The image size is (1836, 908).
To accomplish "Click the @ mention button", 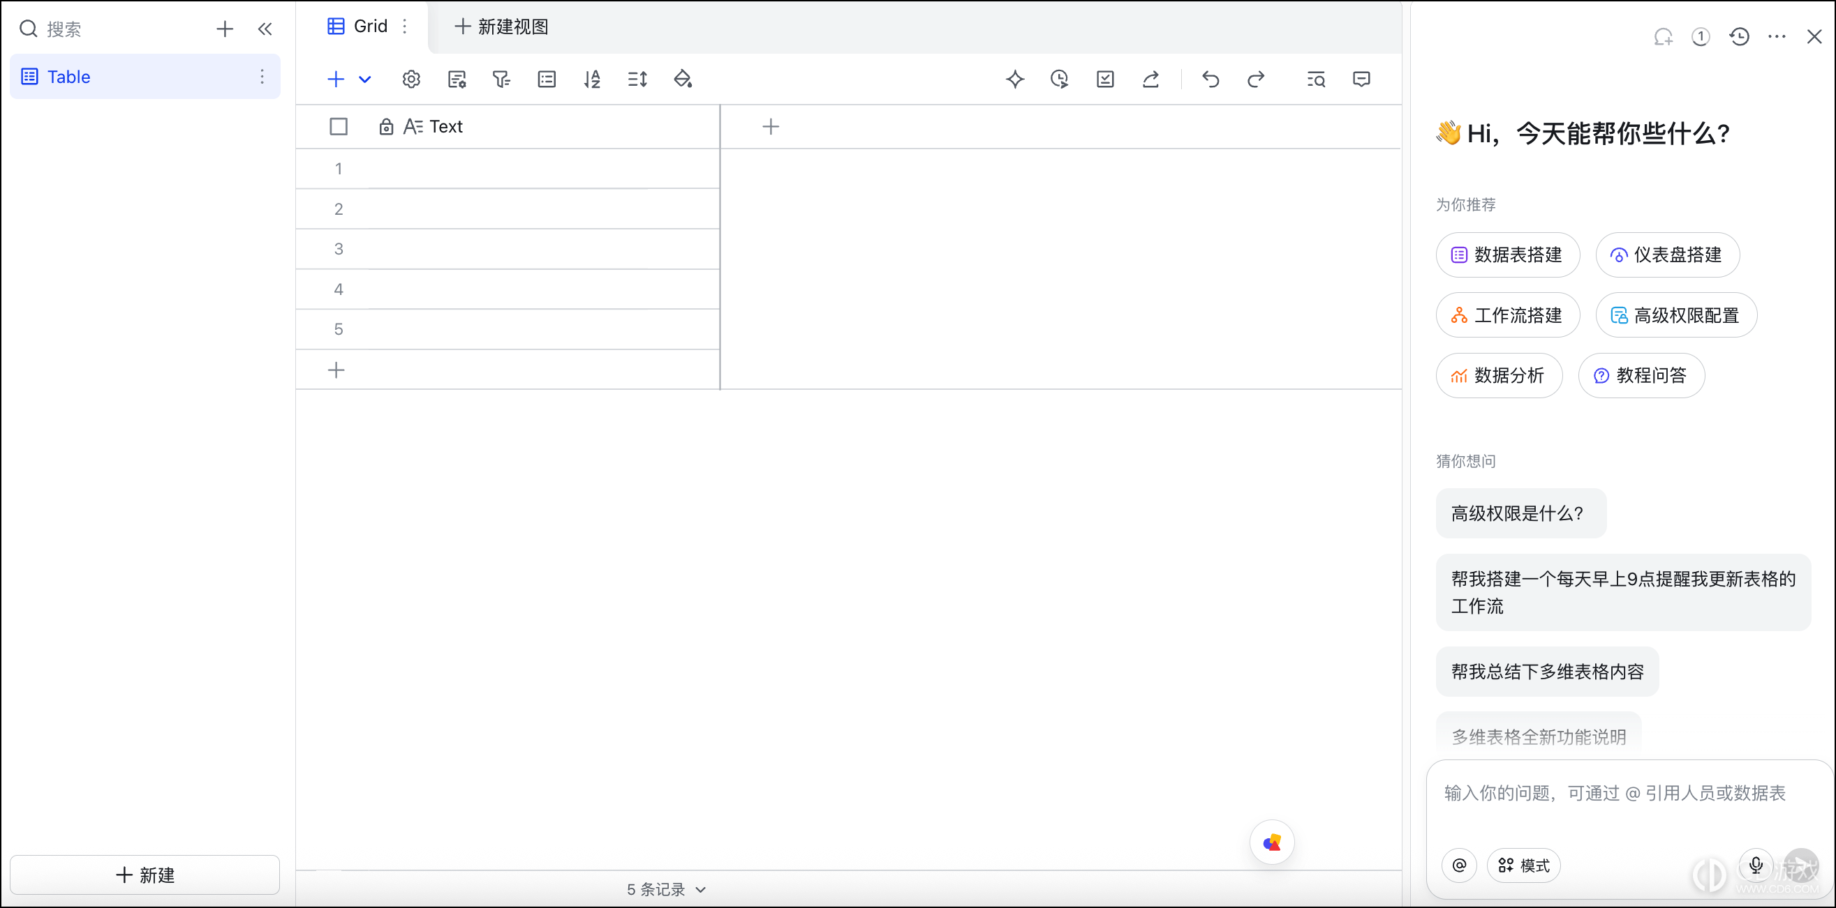I will pyautogui.click(x=1460, y=865).
